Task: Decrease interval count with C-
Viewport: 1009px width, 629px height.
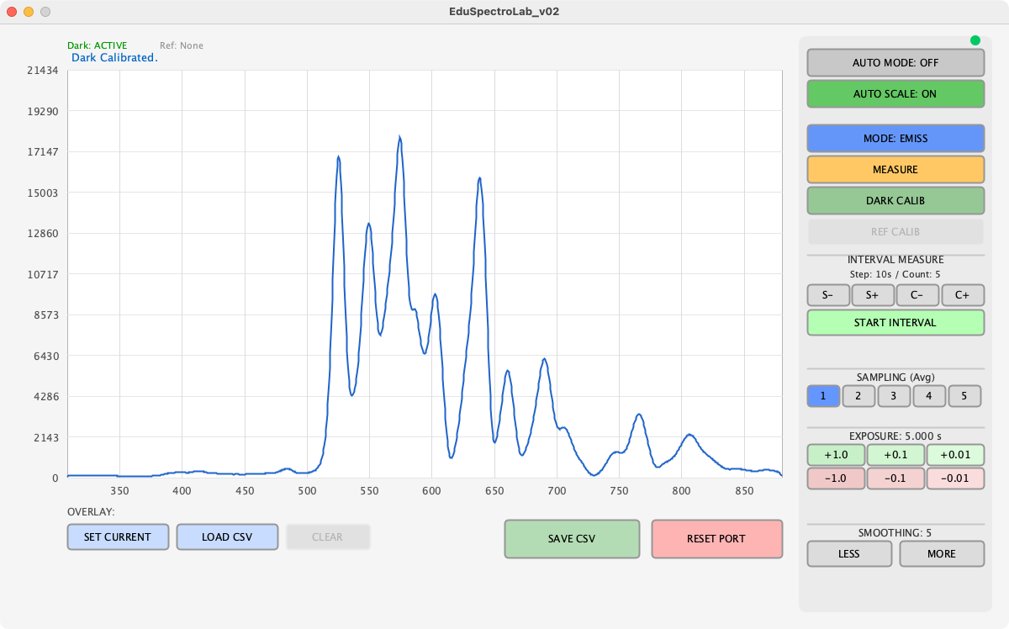Action: pos(917,295)
